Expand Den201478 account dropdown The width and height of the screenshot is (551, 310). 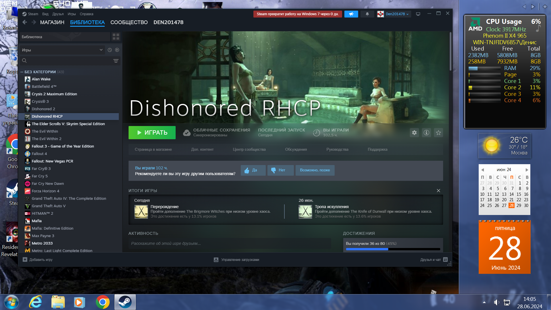(397, 14)
